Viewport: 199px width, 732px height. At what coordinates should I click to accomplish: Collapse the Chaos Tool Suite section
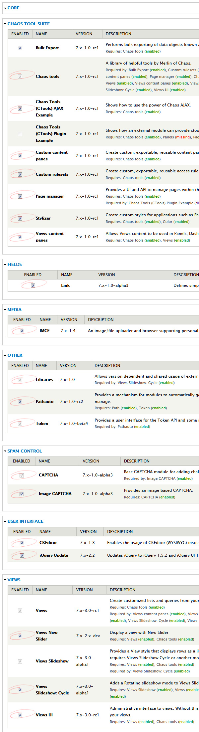29,24
